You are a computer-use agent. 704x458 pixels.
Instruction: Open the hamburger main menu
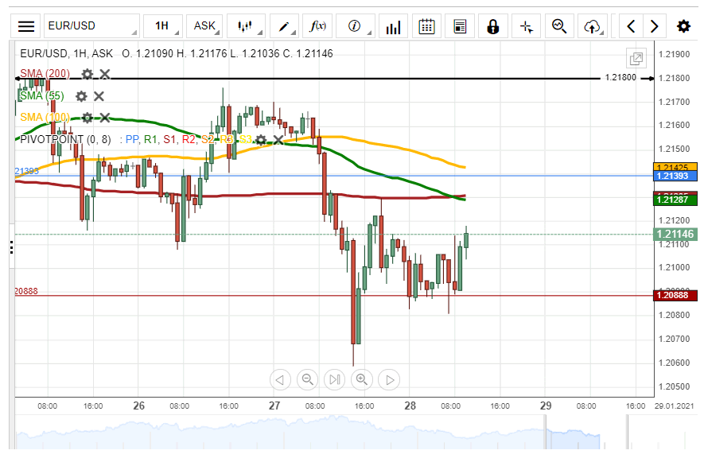(x=26, y=26)
